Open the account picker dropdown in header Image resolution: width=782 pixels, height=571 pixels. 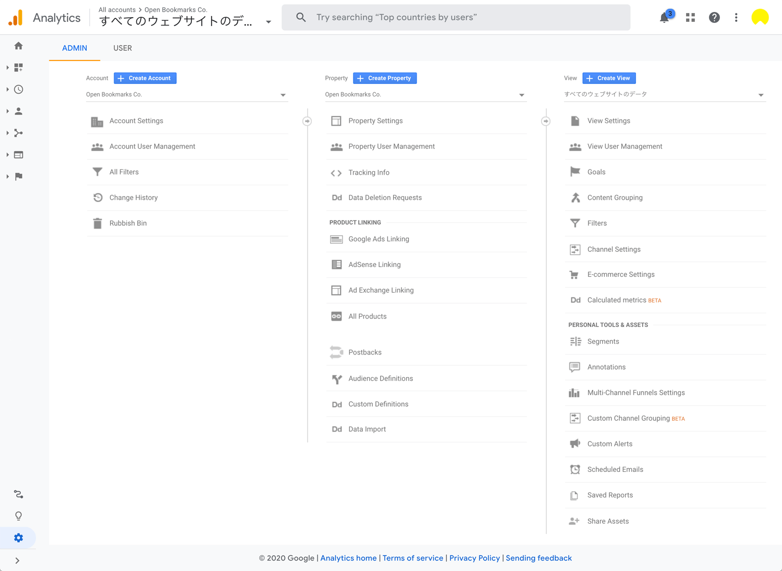(268, 22)
